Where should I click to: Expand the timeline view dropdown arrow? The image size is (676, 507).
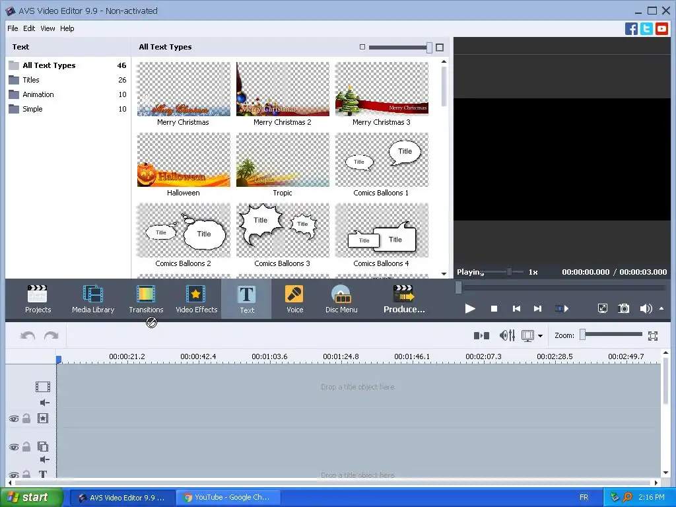click(x=540, y=336)
